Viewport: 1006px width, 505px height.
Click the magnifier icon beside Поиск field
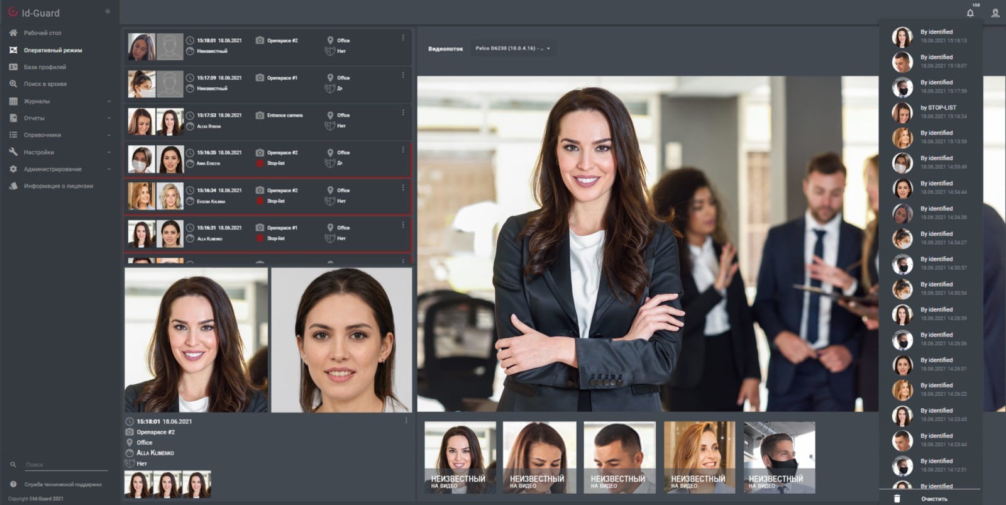(13, 465)
